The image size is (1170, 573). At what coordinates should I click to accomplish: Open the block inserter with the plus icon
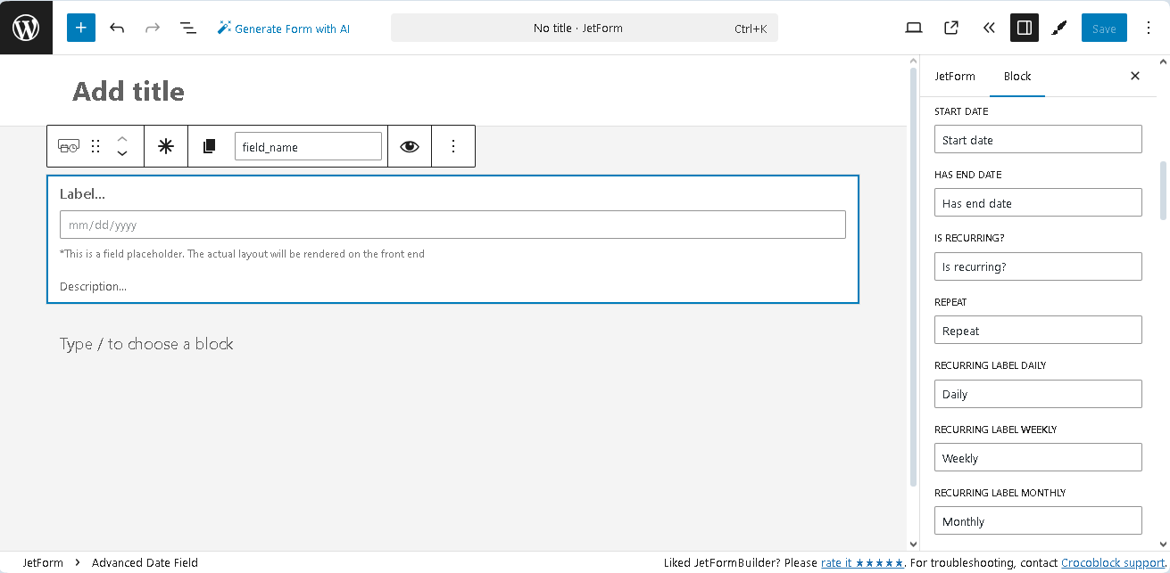pos(80,28)
